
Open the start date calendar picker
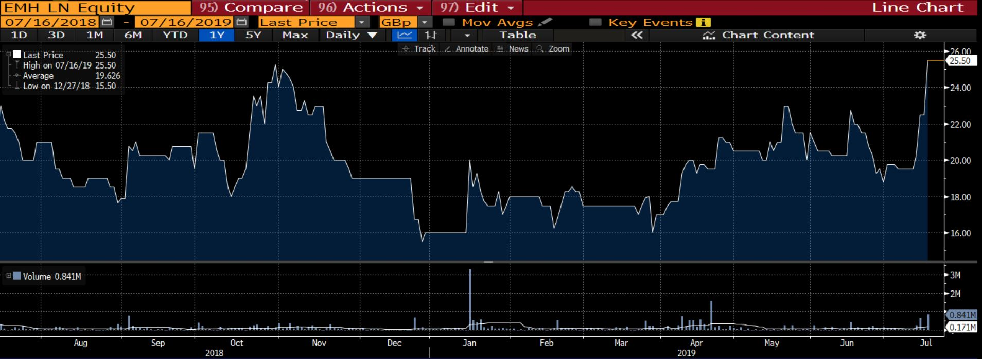click(107, 22)
